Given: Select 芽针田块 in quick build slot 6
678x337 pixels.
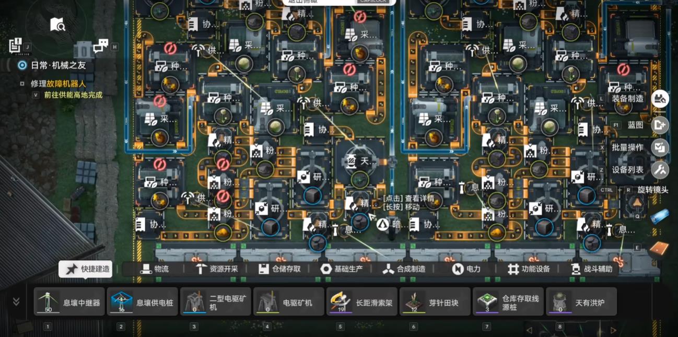Looking at the screenshot, I should (435, 302).
